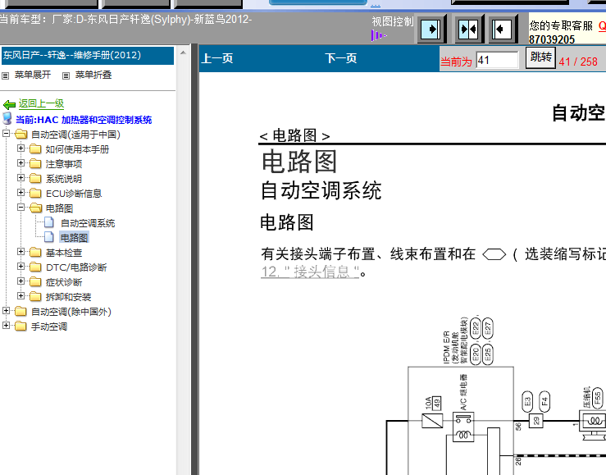This screenshot has width=606, height=475.
Task: Click the 电路图 document page icon
Action: click(x=49, y=237)
